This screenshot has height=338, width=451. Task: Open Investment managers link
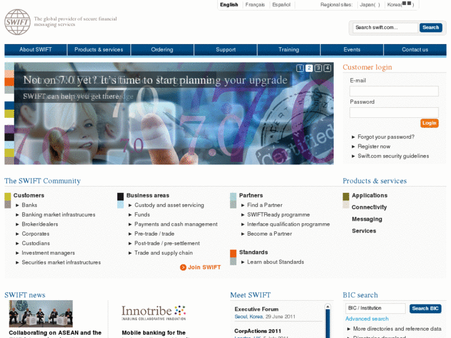48,253
